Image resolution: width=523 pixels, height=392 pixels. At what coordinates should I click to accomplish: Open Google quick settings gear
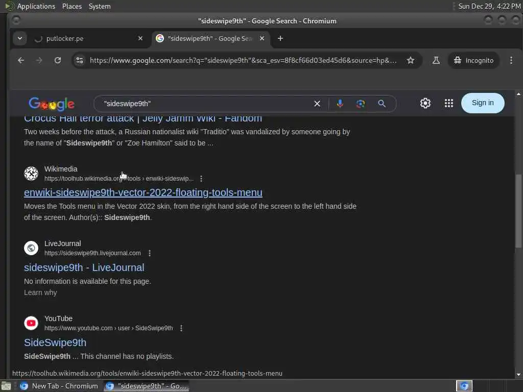(x=425, y=103)
